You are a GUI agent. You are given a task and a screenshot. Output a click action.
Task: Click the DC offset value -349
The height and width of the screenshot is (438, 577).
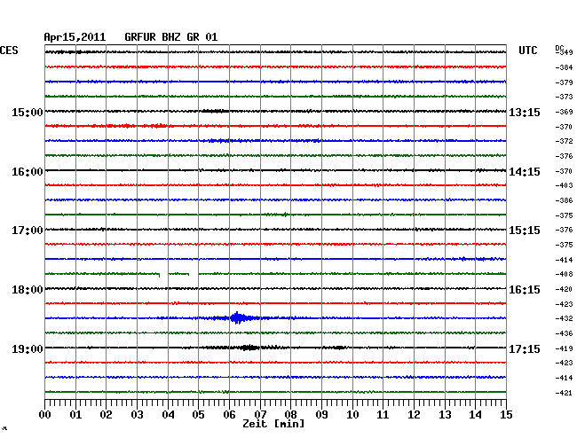pos(564,52)
